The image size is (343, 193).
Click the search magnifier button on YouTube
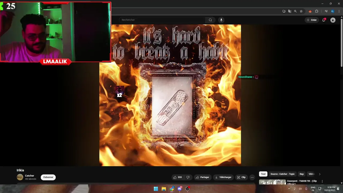coord(210,20)
